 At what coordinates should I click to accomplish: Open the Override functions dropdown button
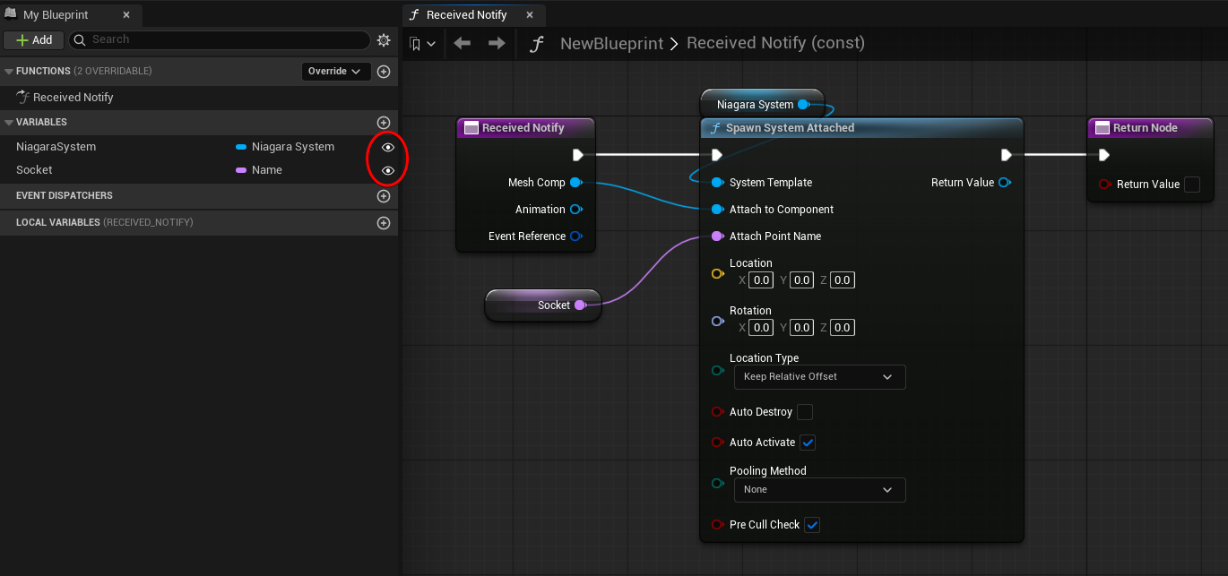[335, 72]
